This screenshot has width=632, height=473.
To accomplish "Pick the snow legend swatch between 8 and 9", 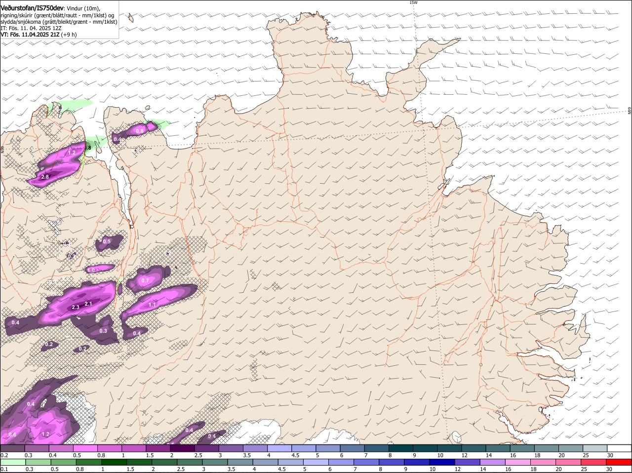I will 401,448.
